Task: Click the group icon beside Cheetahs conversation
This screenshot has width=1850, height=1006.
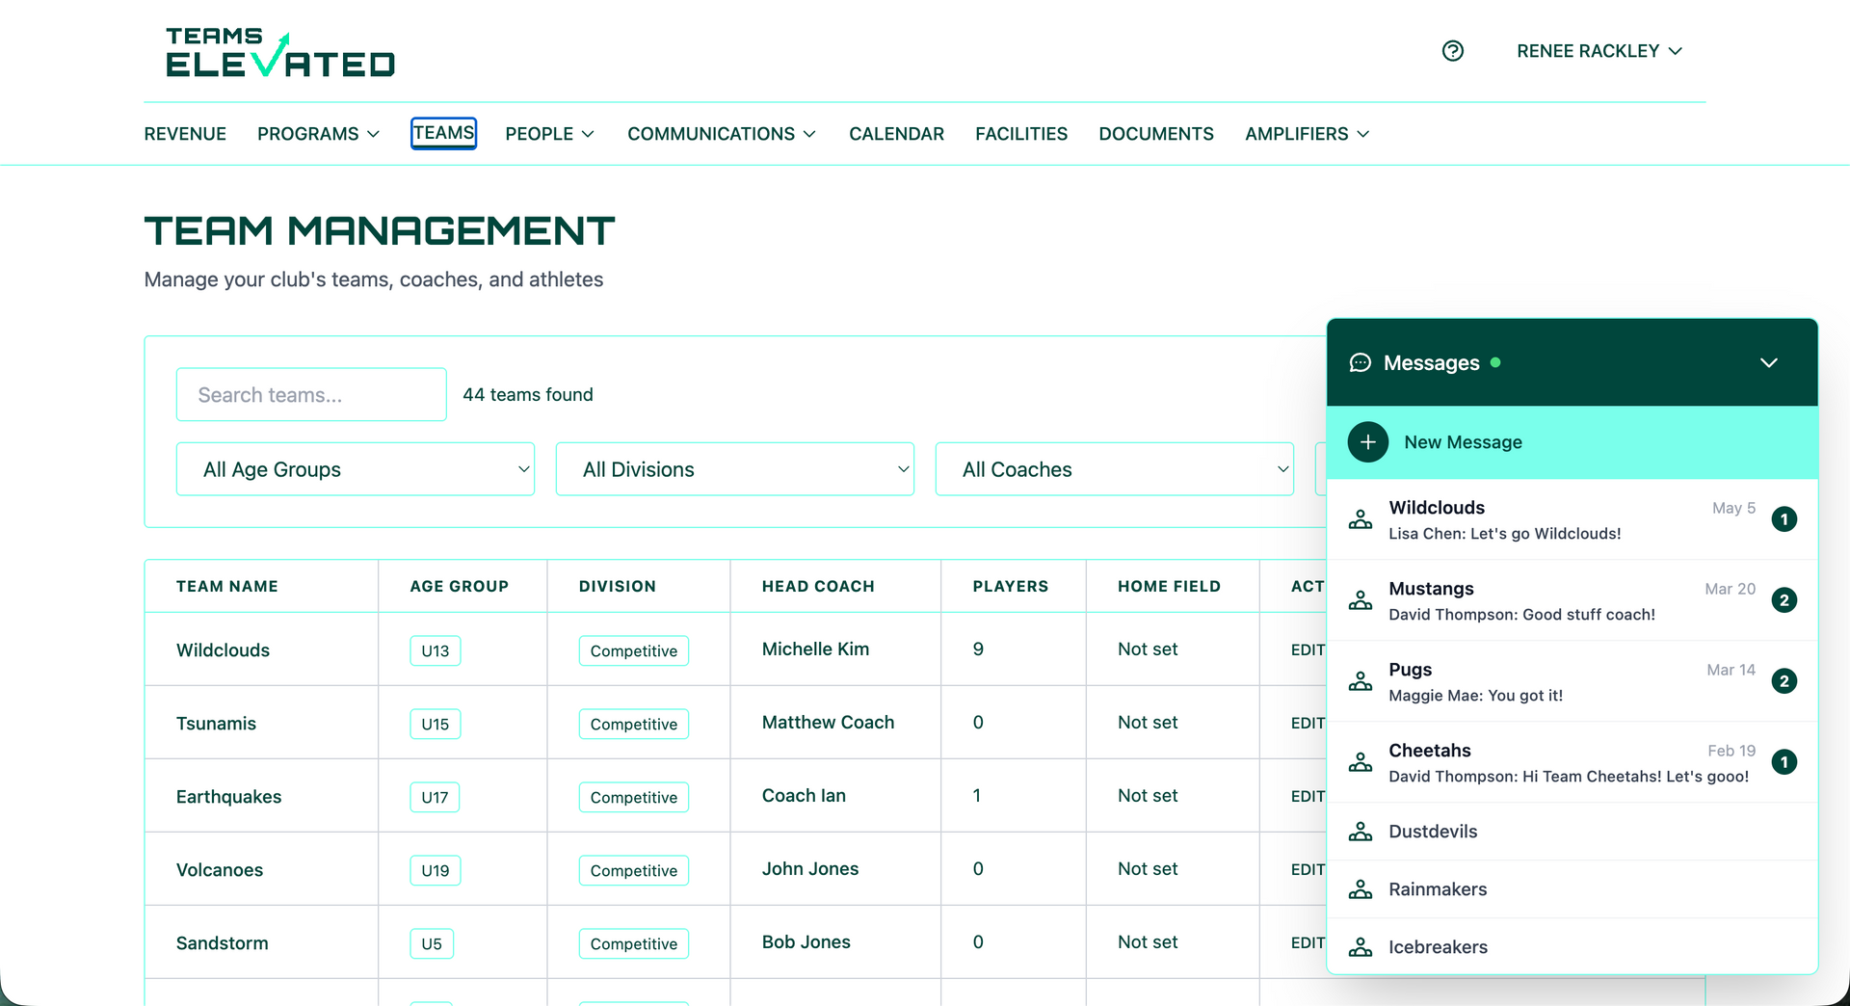Action: [1360, 762]
